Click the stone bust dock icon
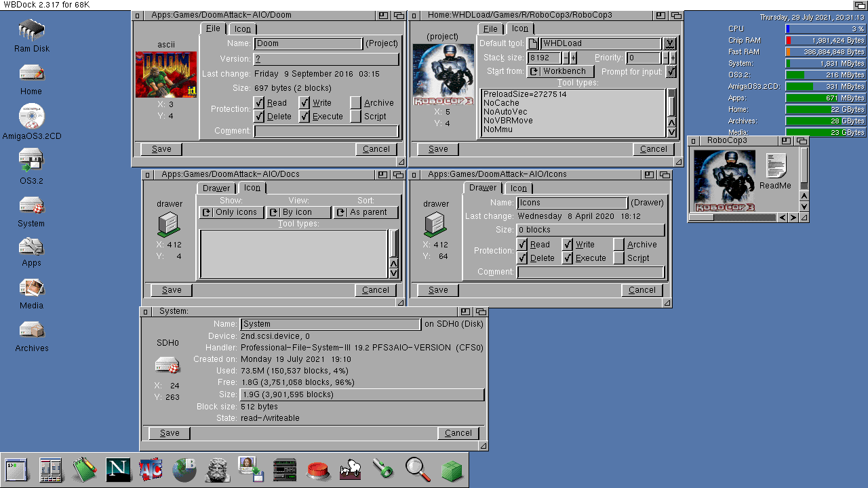The width and height of the screenshot is (868, 488). [218, 470]
